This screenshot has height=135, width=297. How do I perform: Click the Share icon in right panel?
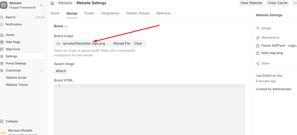(258, 64)
